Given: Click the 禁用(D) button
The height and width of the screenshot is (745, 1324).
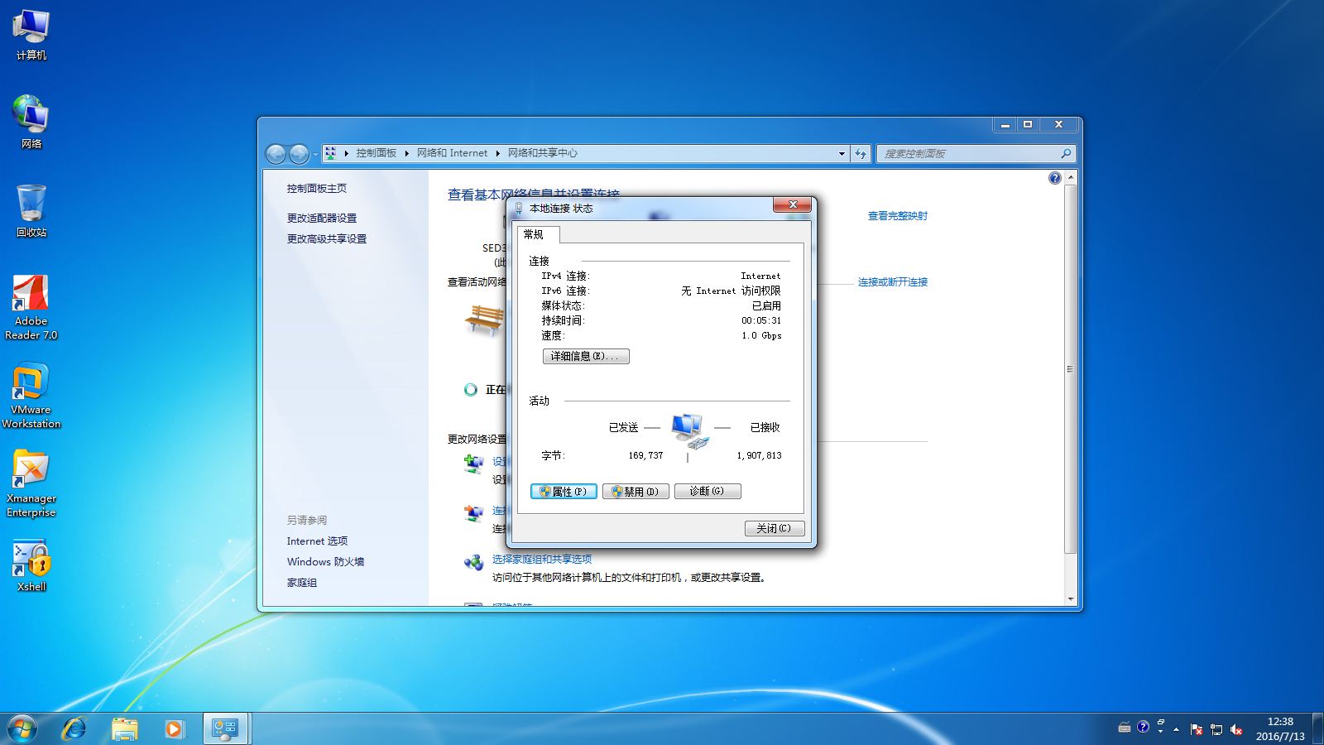Looking at the screenshot, I should pyautogui.click(x=636, y=491).
